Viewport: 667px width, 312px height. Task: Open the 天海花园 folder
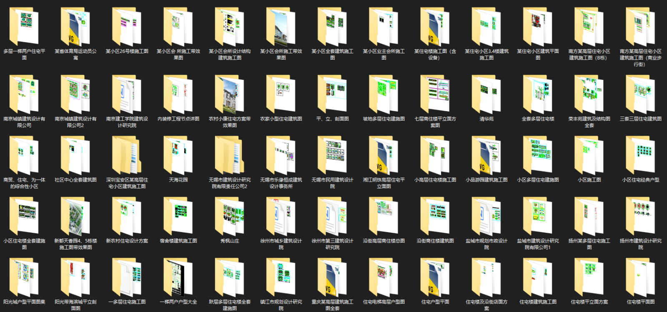[178, 155]
